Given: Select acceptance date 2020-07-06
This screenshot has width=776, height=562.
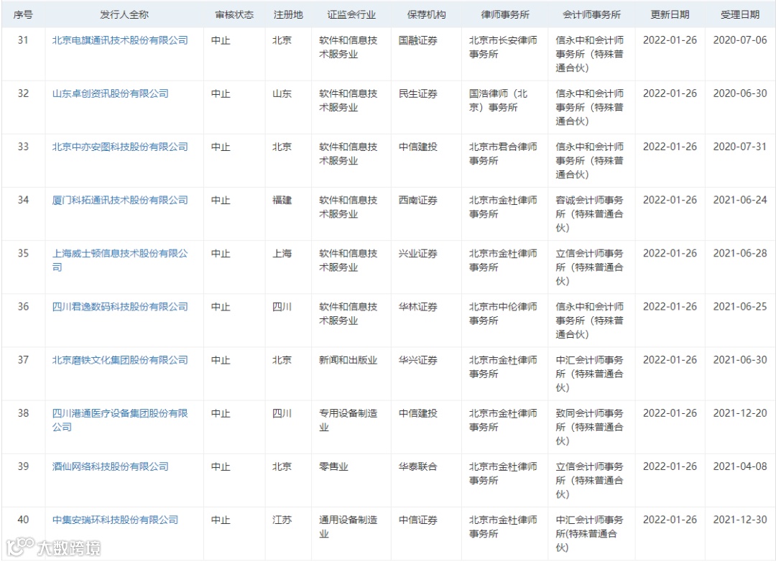Looking at the screenshot, I should pyautogui.click(x=740, y=40).
